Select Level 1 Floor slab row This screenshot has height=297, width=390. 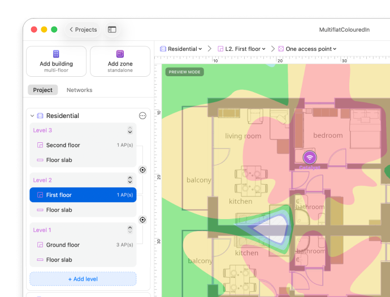point(83,260)
